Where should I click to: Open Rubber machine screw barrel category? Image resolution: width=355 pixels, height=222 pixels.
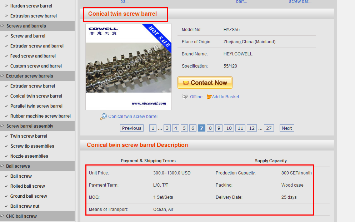(x=40, y=116)
